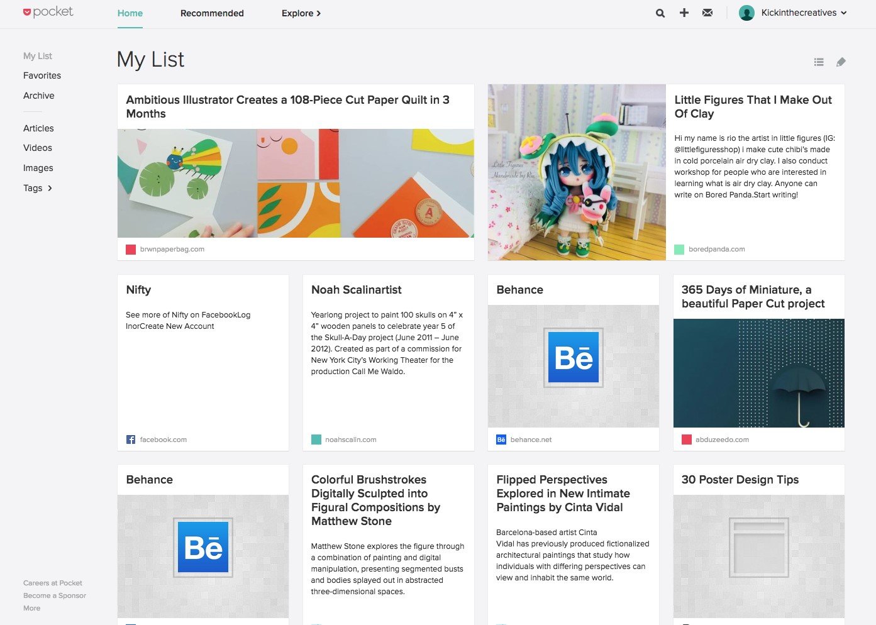Image resolution: width=876 pixels, height=625 pixels.
Task: Select My List in sidebar
Action: [38, 56]
